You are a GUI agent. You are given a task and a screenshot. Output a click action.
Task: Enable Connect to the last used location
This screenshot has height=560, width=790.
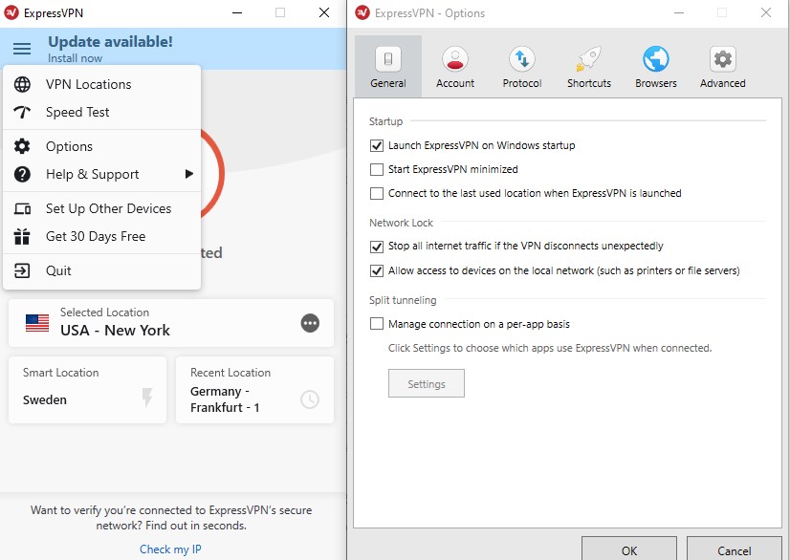pyautogui.click(x=377, y=193)
